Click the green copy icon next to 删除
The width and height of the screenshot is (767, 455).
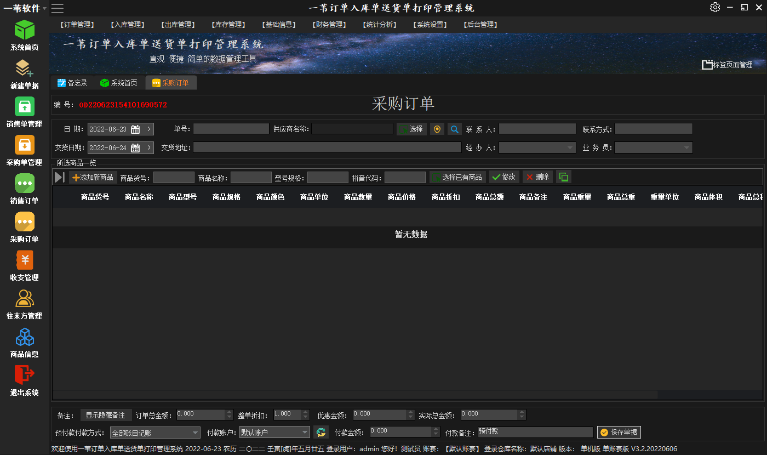[564, 177]
